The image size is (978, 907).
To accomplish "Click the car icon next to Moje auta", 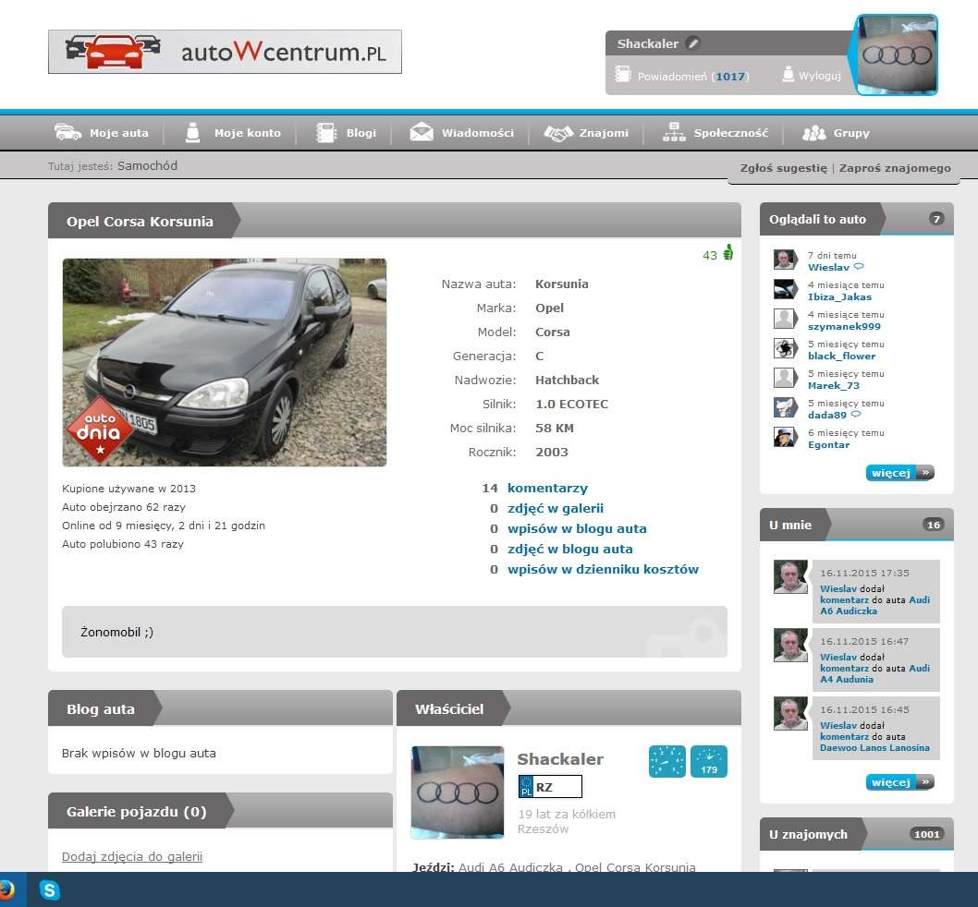I will tap(68, 132).
